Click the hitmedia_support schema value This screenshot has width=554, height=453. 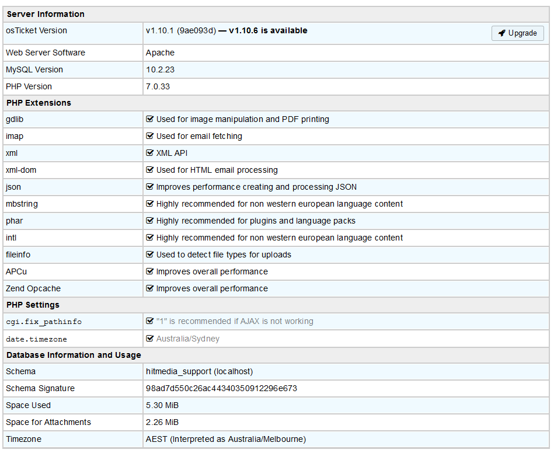click(199, 371)
